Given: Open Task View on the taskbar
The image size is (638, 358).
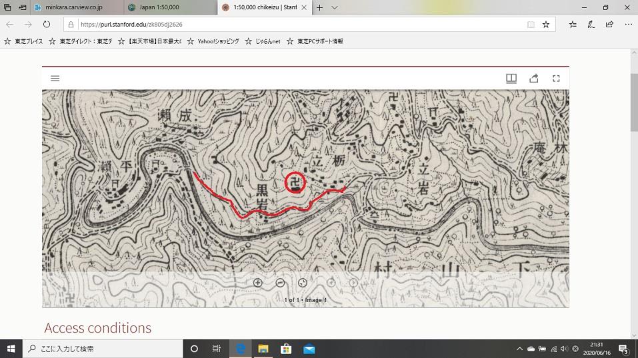Looking at the screenshot, I should (217, 349).
